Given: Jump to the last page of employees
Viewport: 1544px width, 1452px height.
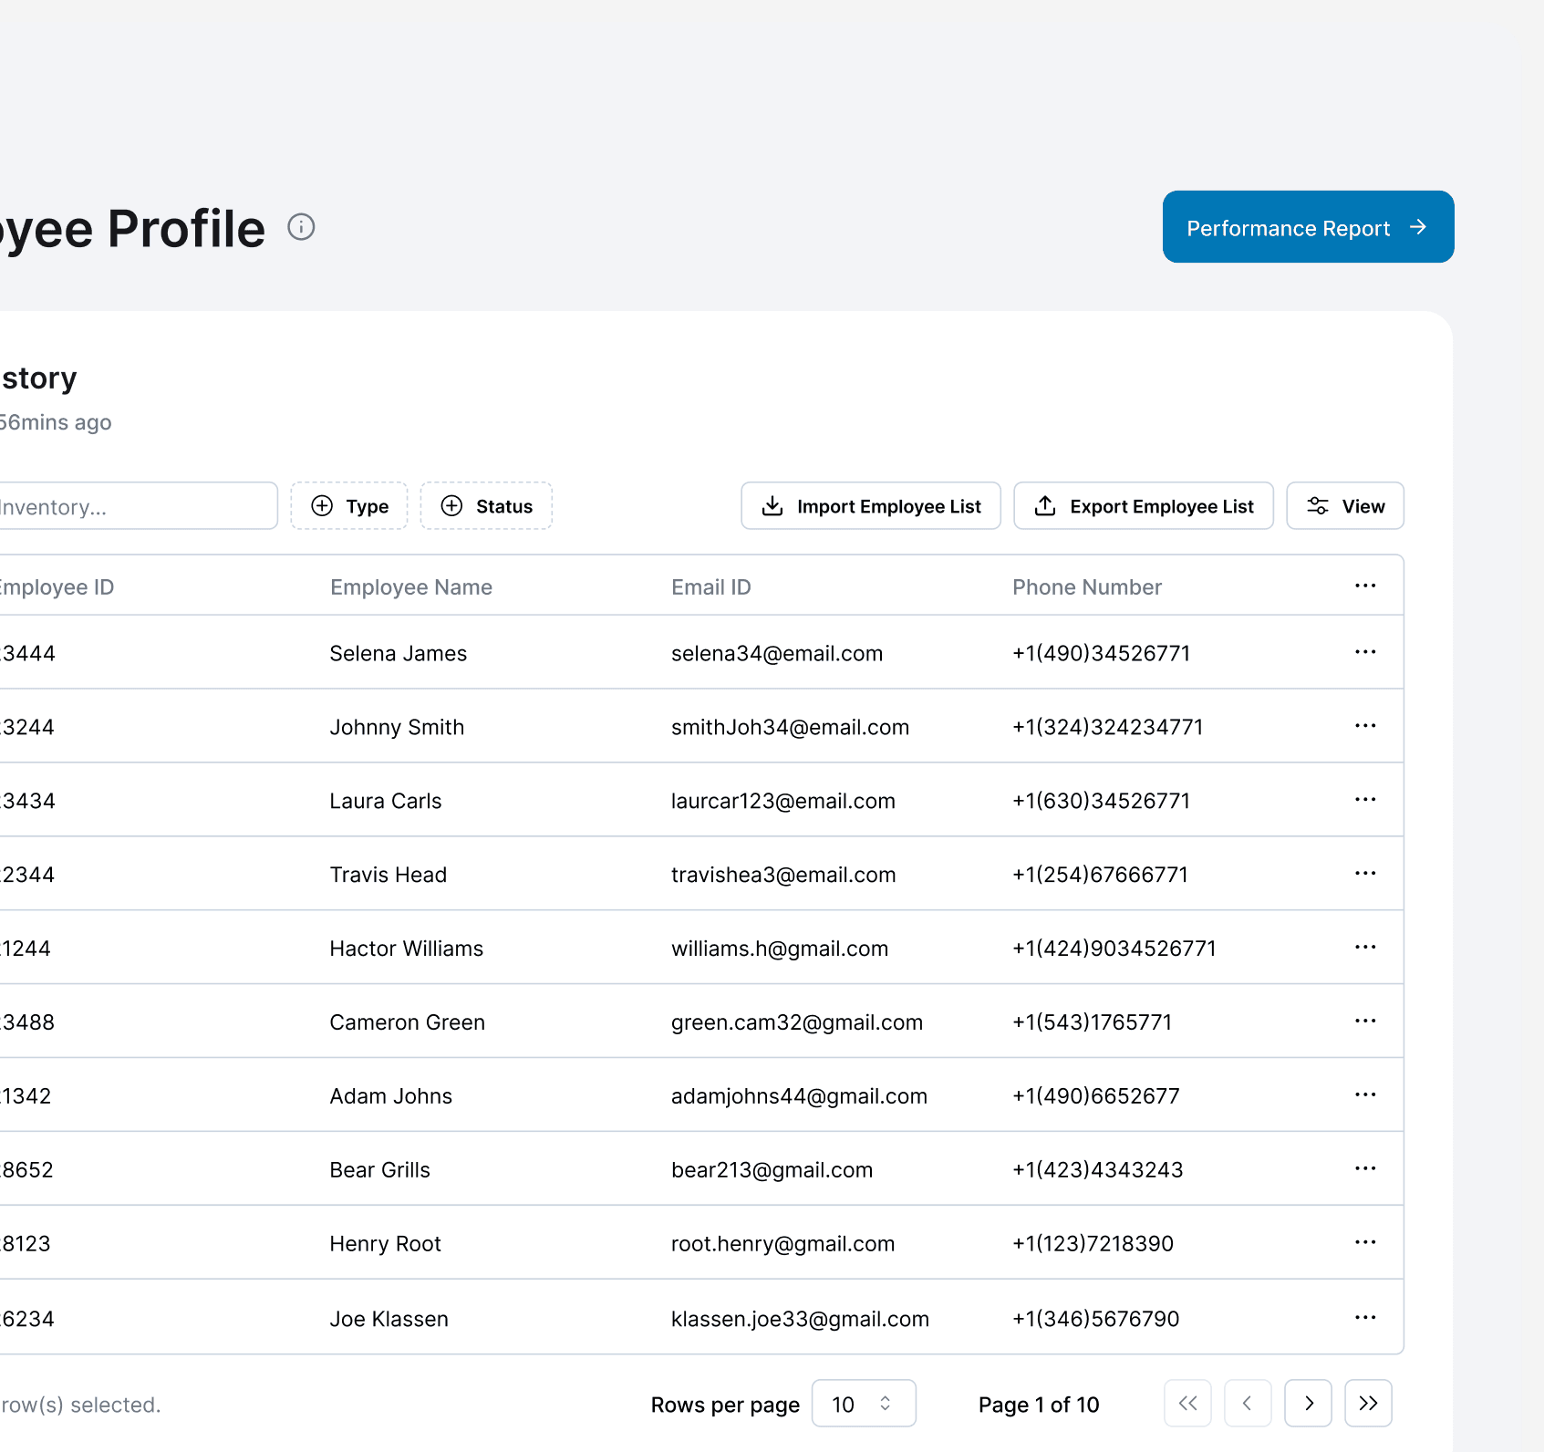Looking at the screenshot, I should [1368, 1404].
